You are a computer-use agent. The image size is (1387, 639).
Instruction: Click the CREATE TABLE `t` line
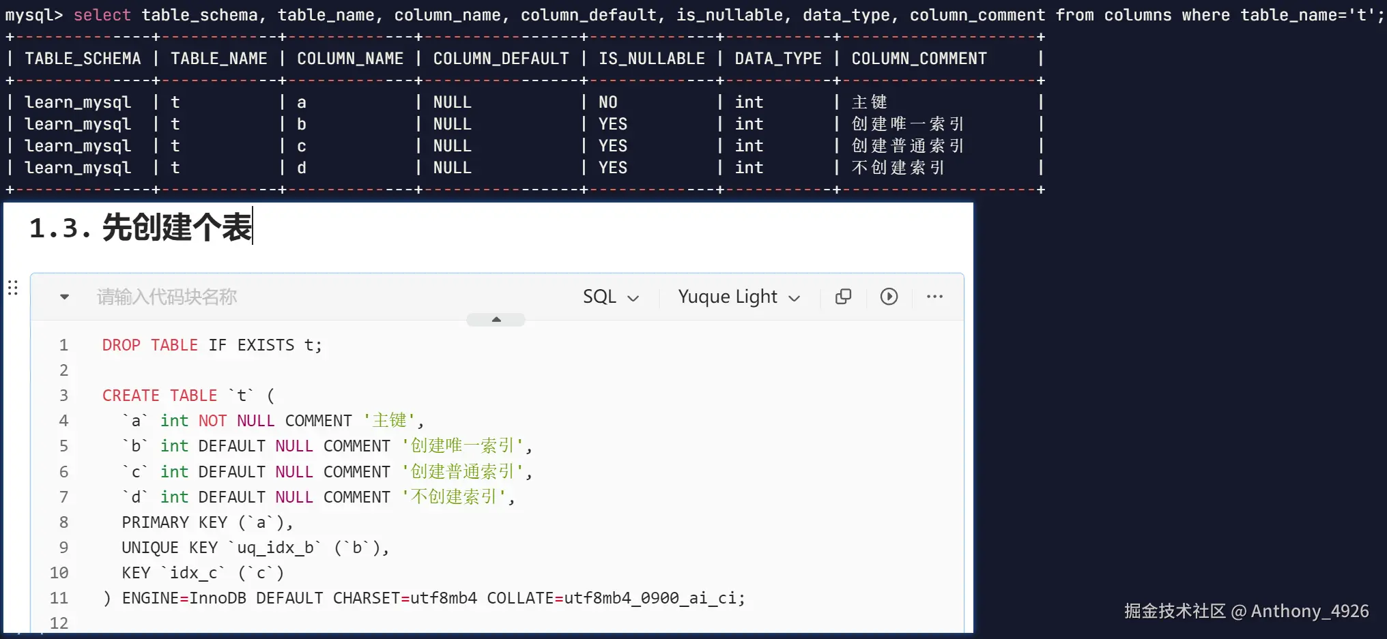(188, 396)
